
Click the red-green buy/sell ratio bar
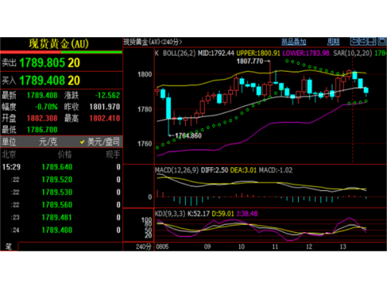point(61,53)
